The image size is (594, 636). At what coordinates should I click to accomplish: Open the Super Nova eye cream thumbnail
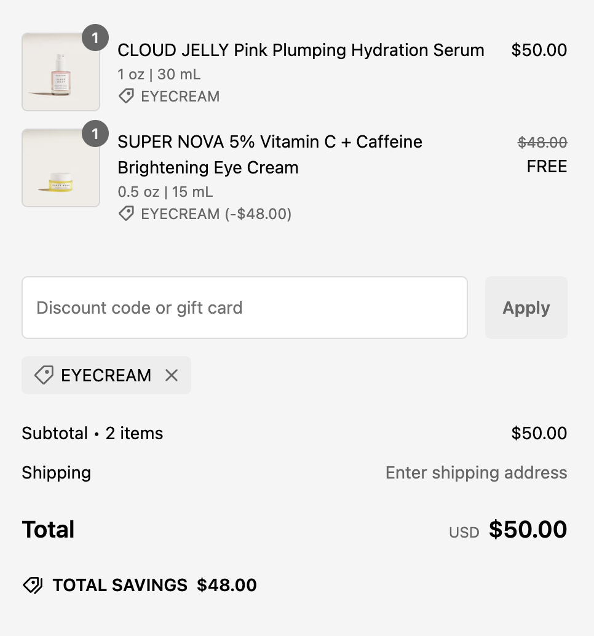pyautogui.click(x=61, y=168)
